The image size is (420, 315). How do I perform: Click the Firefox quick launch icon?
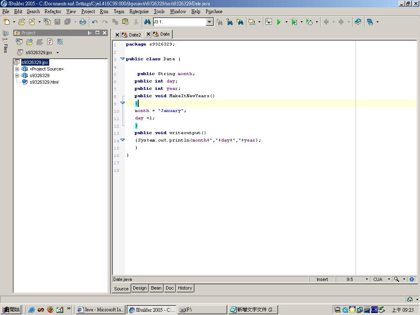[50, 309]
